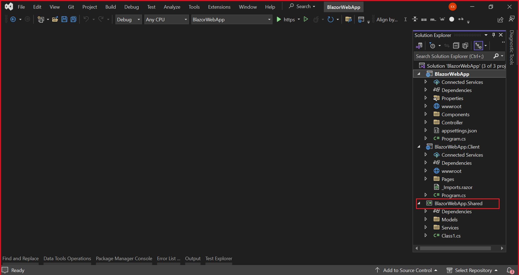Open the Debug configuration dropdown

tap(129, 19)
